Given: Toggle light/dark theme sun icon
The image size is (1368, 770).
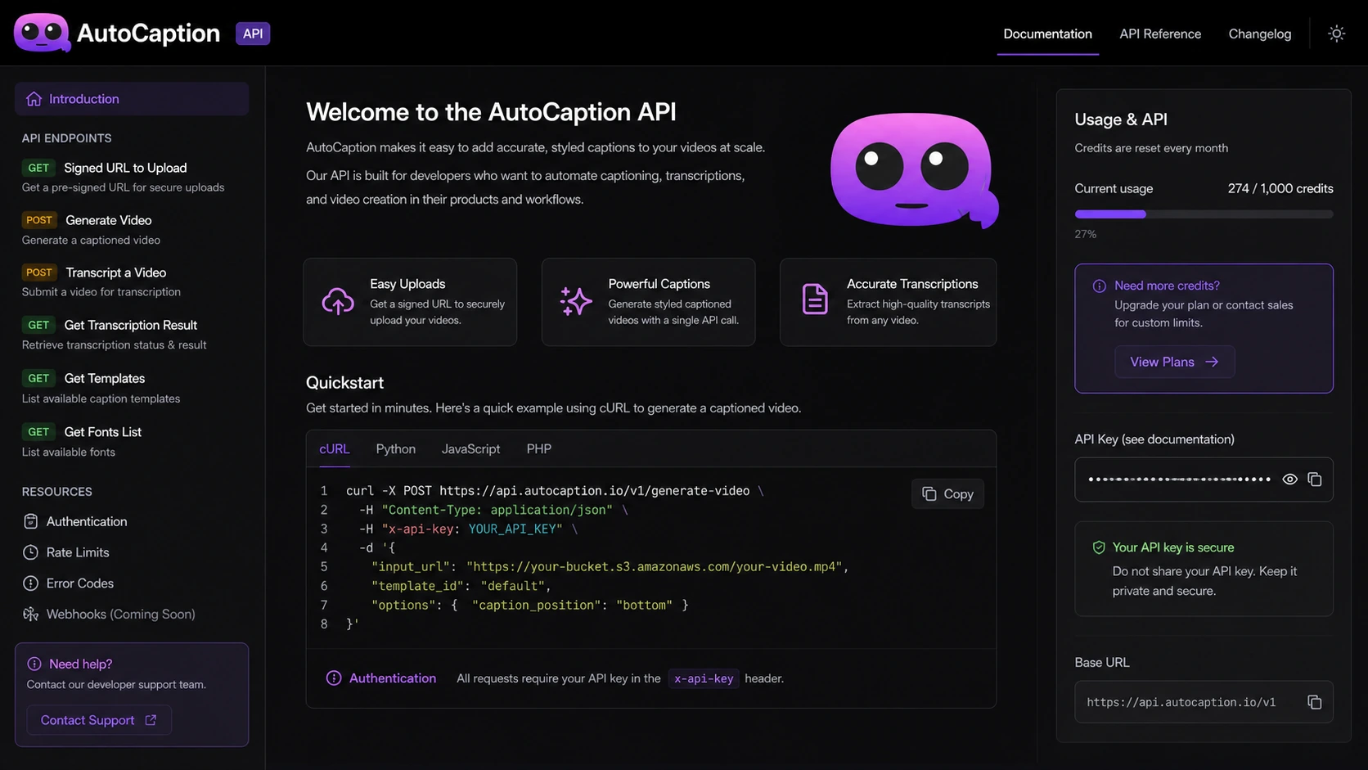Looking at the screenshot, I should (1336, 34).
